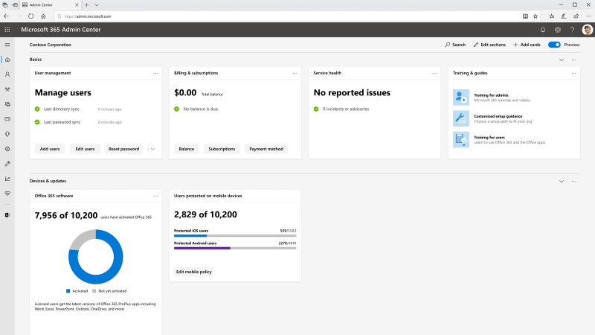Open Health heart icon in sidebar

(x=7, y=194)
